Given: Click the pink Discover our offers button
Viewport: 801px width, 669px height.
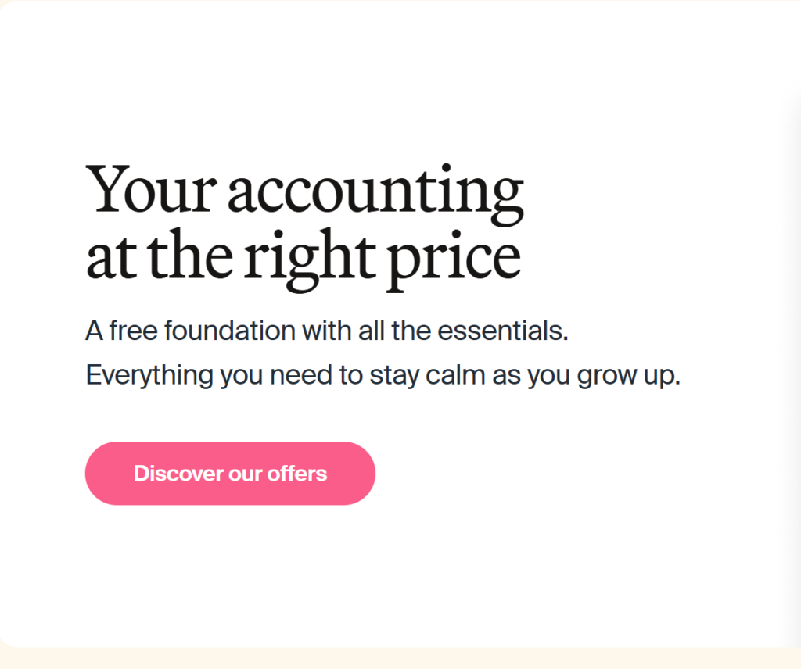Looking at the screenshot, I should click(x=230, y=473).
